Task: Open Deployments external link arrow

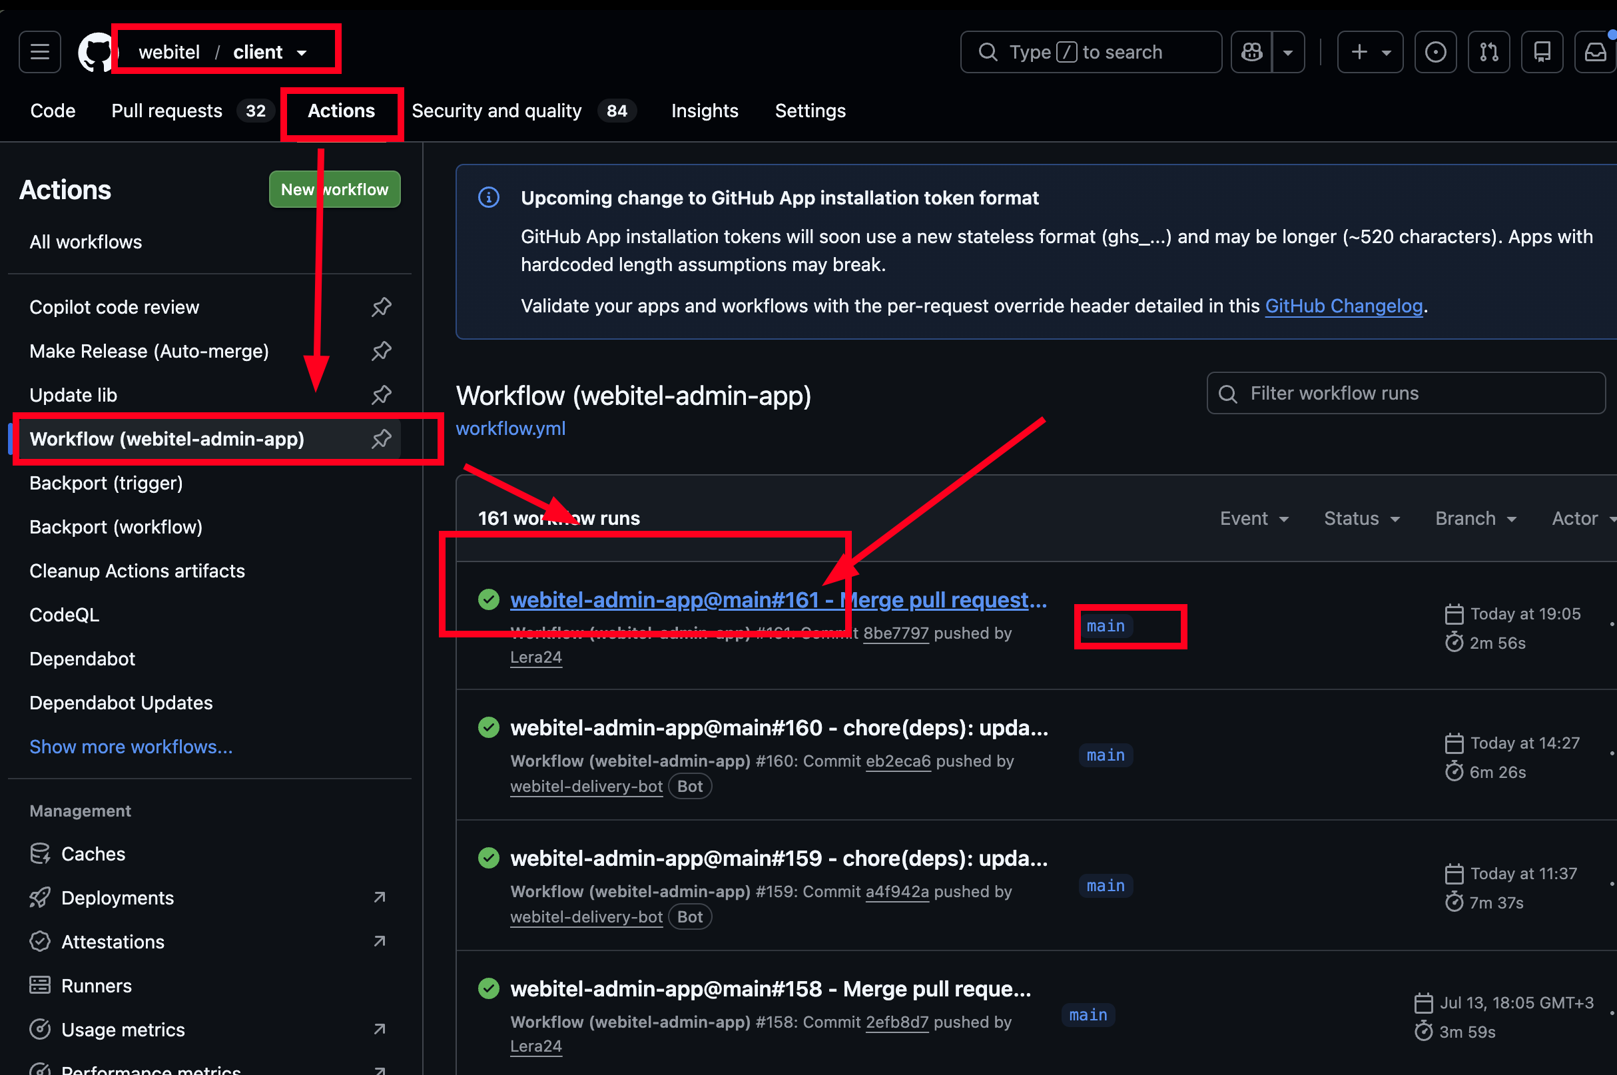Action: [x=379, y=897]
